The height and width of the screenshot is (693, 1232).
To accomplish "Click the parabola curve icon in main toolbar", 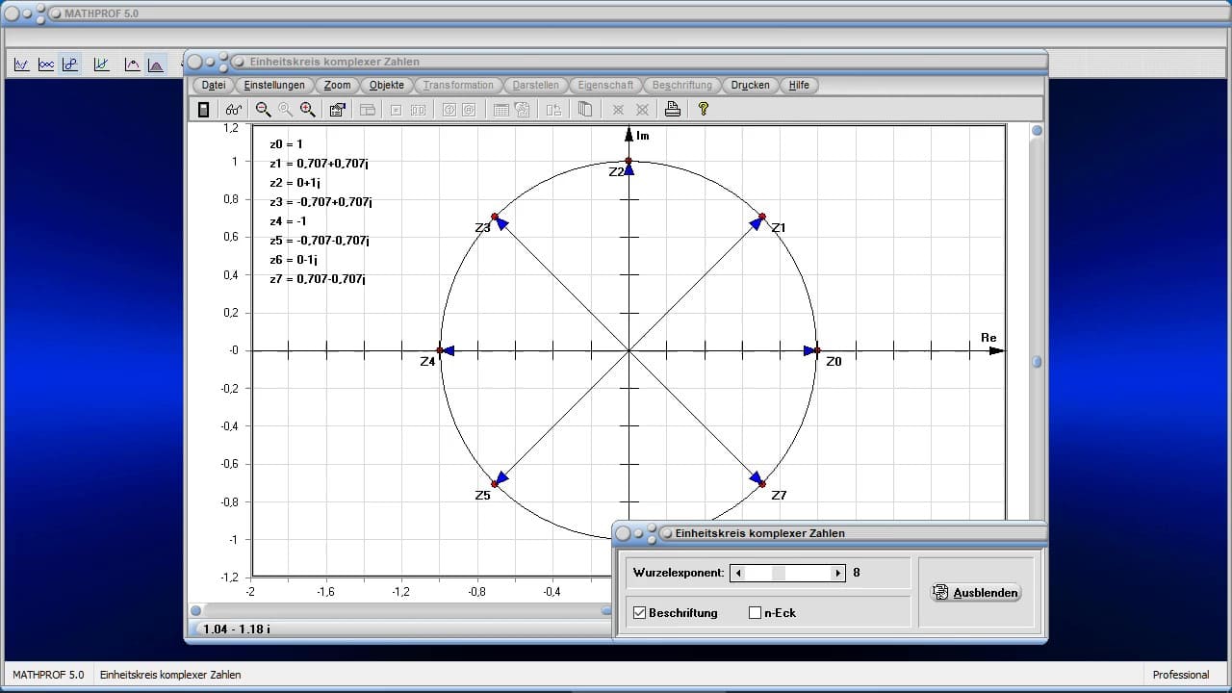I will click(132, 64).
